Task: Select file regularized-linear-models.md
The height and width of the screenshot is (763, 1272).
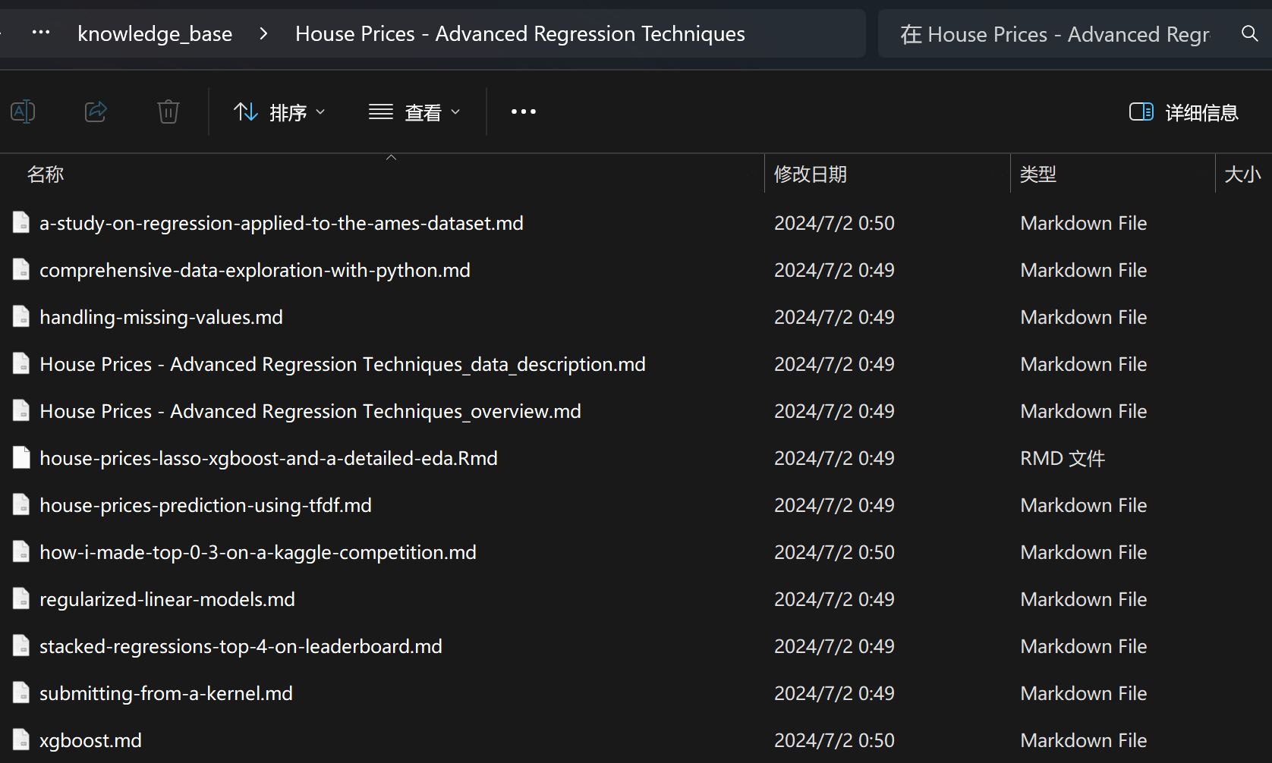Action: tap(167, 599)
